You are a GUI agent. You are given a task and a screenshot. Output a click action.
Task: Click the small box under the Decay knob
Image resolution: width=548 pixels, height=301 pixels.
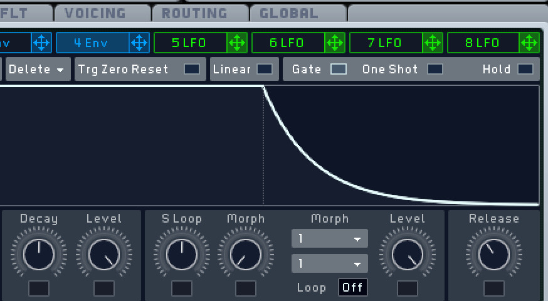coord(39,288)
